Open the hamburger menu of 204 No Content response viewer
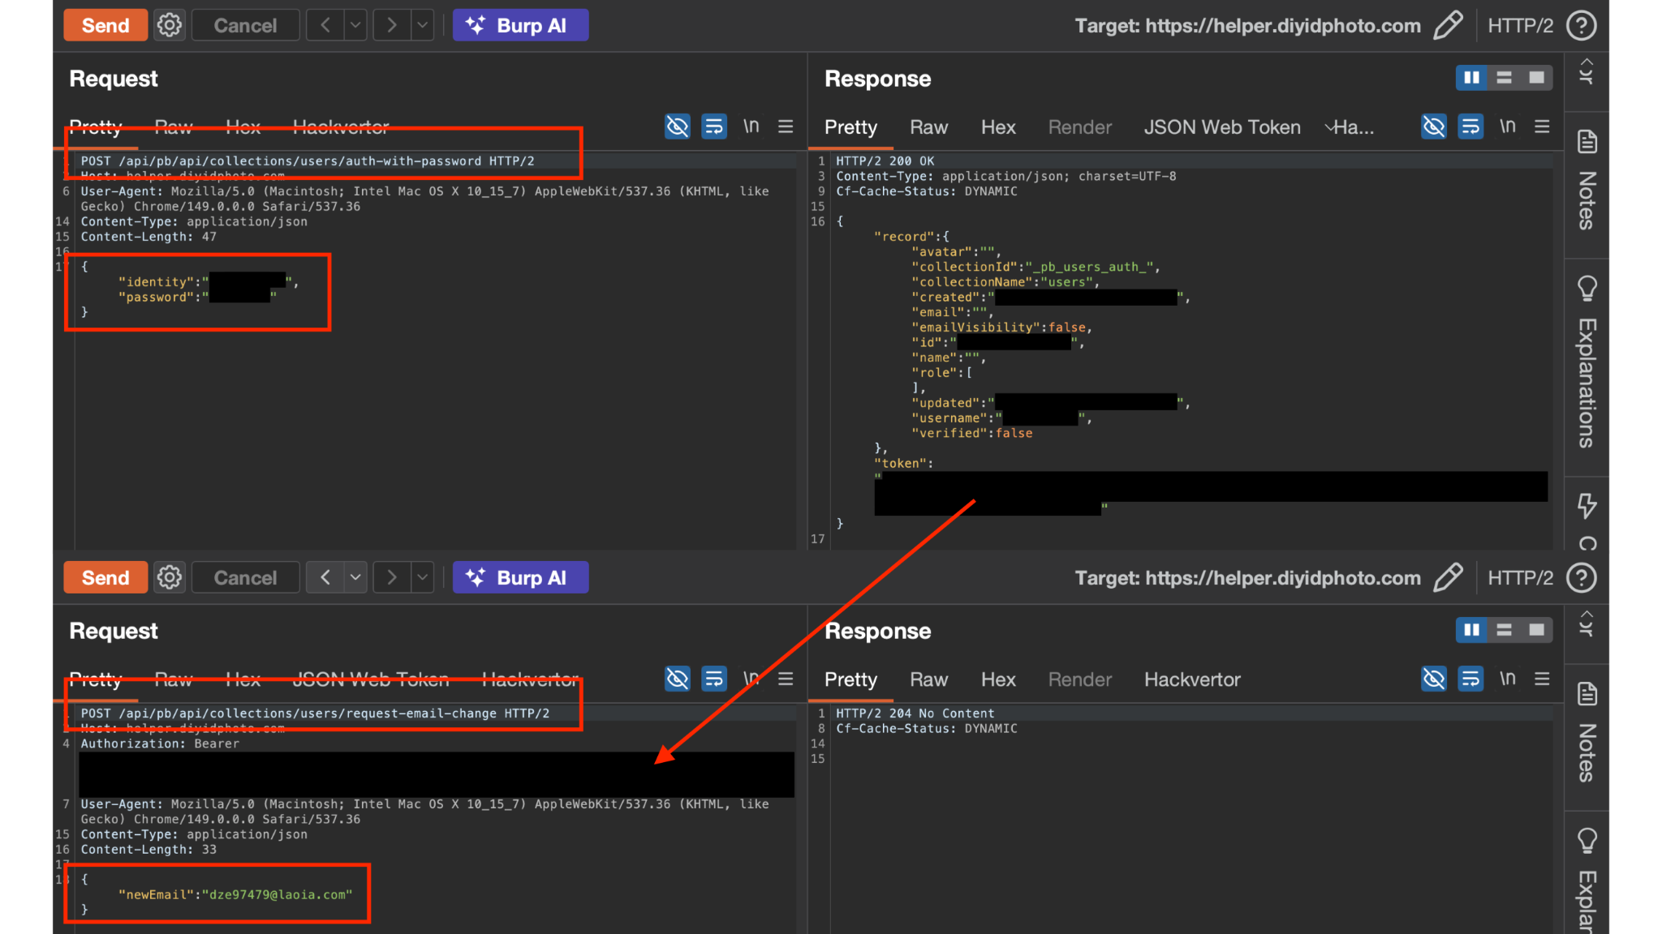 [x=1542, y=679]
